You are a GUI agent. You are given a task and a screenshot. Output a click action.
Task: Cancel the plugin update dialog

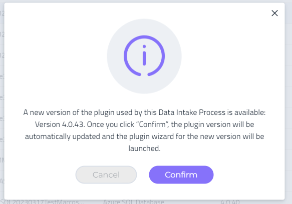click(106, 174)
